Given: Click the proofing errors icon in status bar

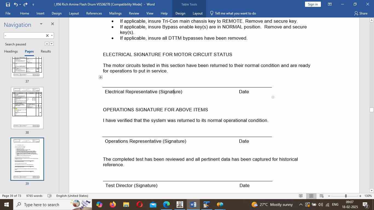Looking at the screenshot, I should 50,196.
